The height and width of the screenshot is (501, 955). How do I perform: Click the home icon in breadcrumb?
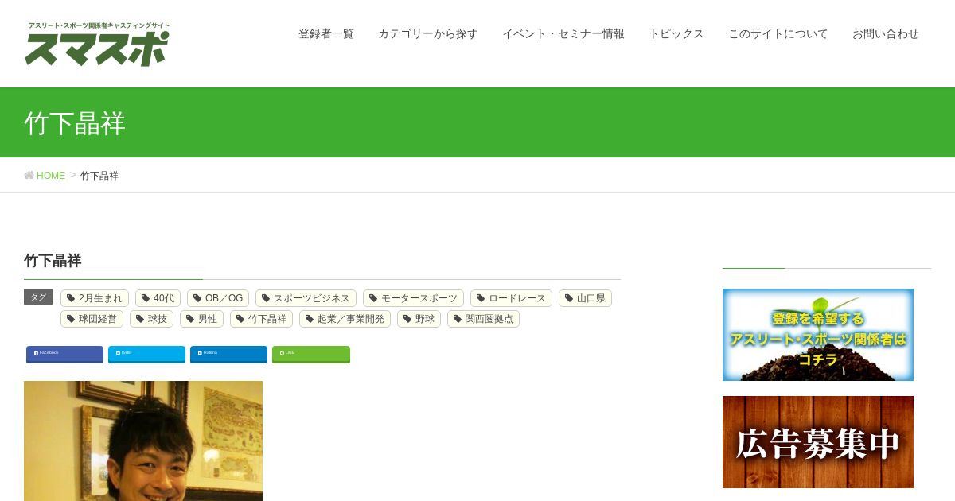click(29, 175)
